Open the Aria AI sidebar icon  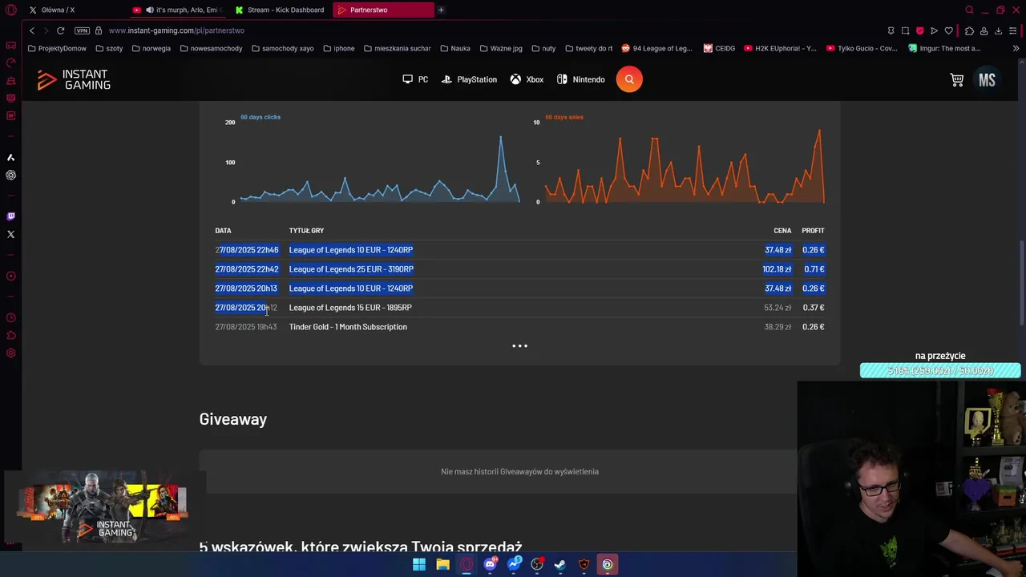tap(10, 158)
